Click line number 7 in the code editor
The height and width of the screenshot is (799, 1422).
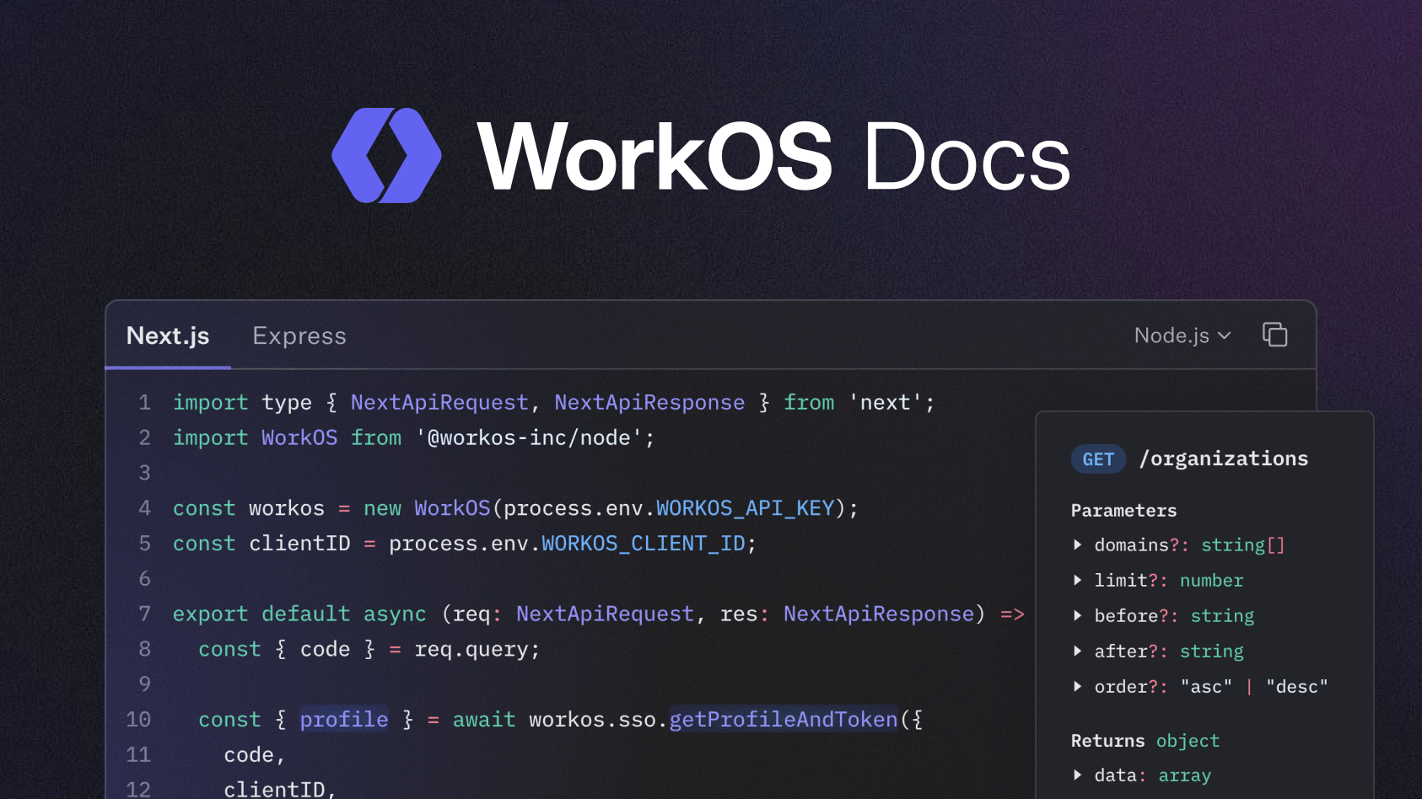click(x=143, y=614)
